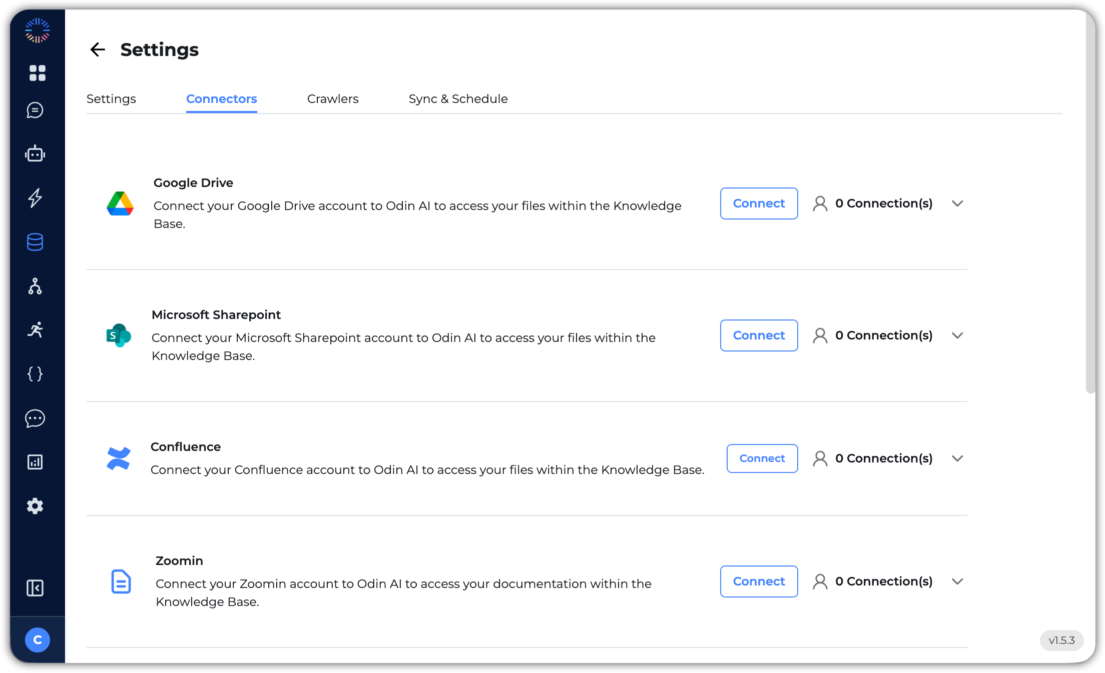Open the Sync & Schedule tab

coord(458,98)
